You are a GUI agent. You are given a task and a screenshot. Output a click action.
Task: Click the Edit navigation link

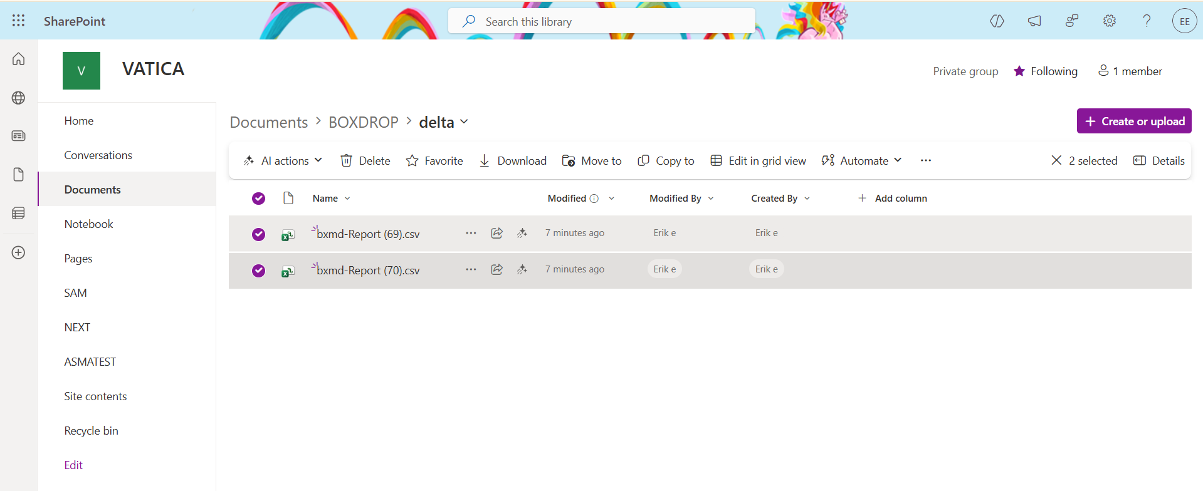(x=73, y=465)
